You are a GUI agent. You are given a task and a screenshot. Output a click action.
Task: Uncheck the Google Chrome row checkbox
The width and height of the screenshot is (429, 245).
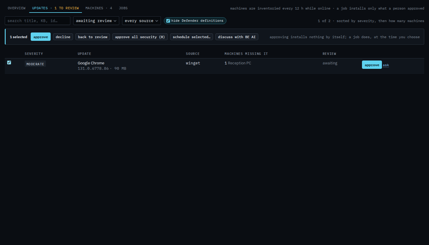[x=9, y=62]
